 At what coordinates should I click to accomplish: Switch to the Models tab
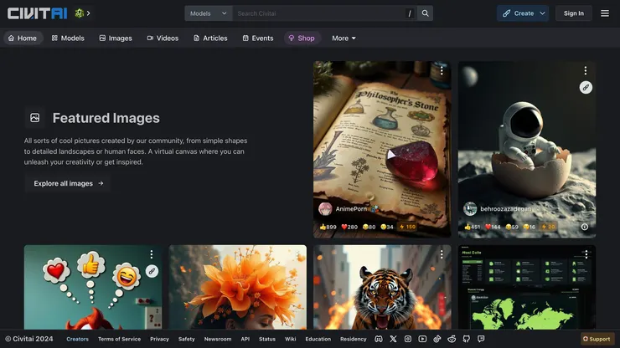click(x=68, y=38)
